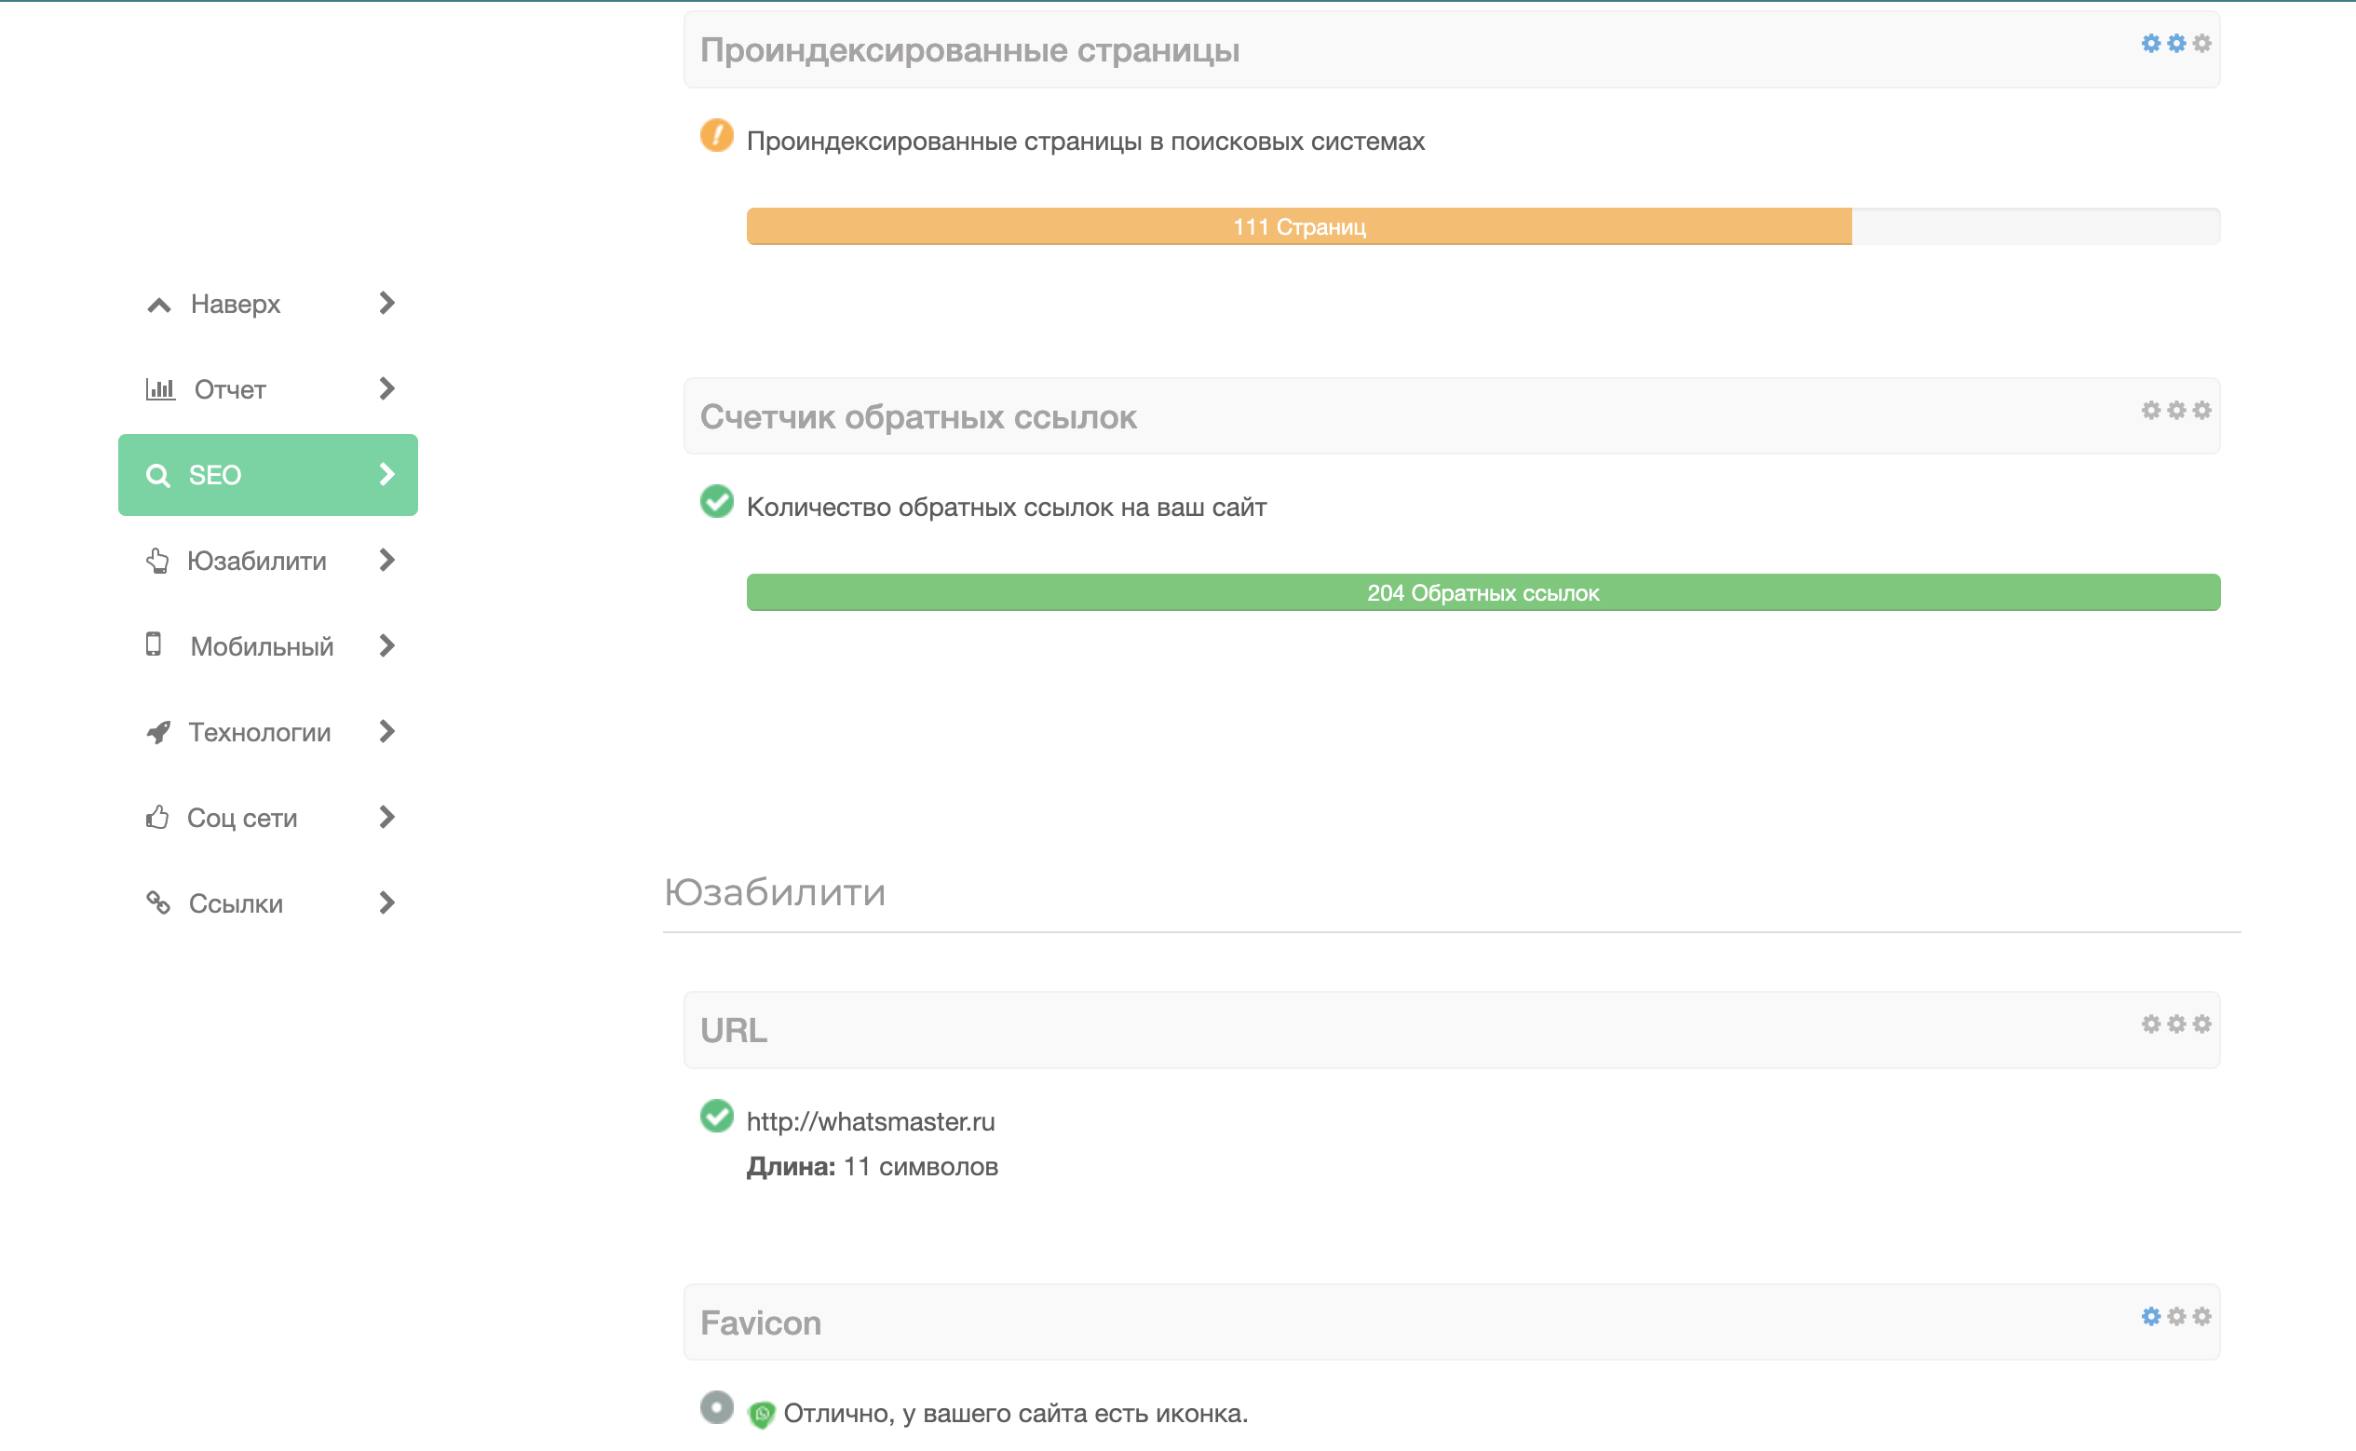Viewport: 2356px width, 1451px height.
Task: Click the 204 Обратных ссылок green progress bar
Action: (1483, 593)
